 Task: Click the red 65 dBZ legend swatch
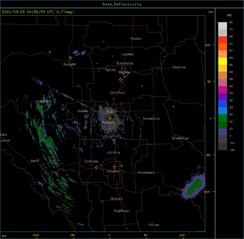coord(222,40)
